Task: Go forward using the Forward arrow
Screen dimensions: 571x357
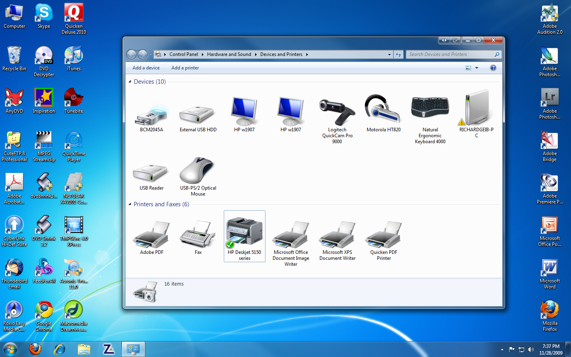Action: 142,54
